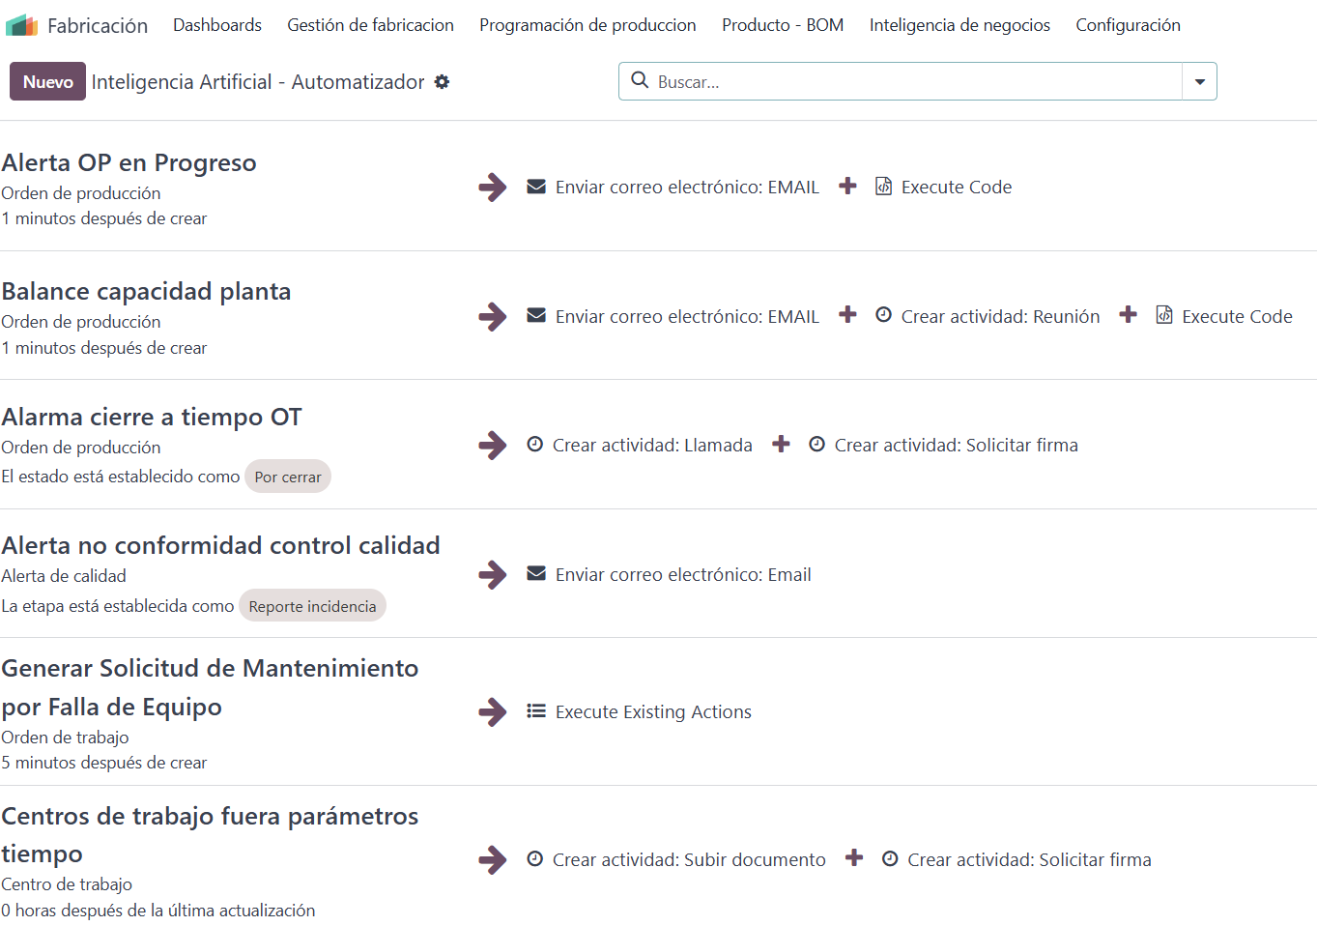1317x926 pixels.
Task: Click list icon beside Execute Existing Actions
Action: (x=536, y=711)
